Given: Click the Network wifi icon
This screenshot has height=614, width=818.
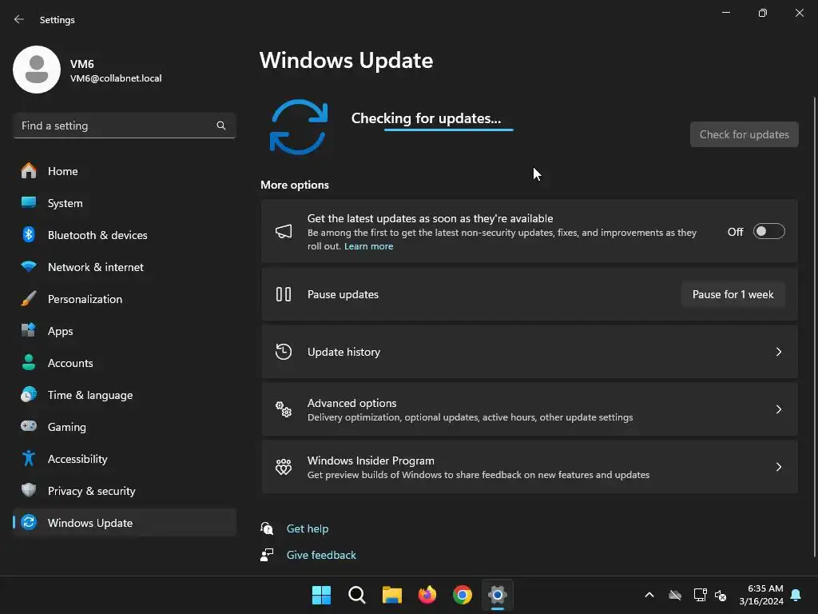Looking at the screenshot, I should coord(29,267).
